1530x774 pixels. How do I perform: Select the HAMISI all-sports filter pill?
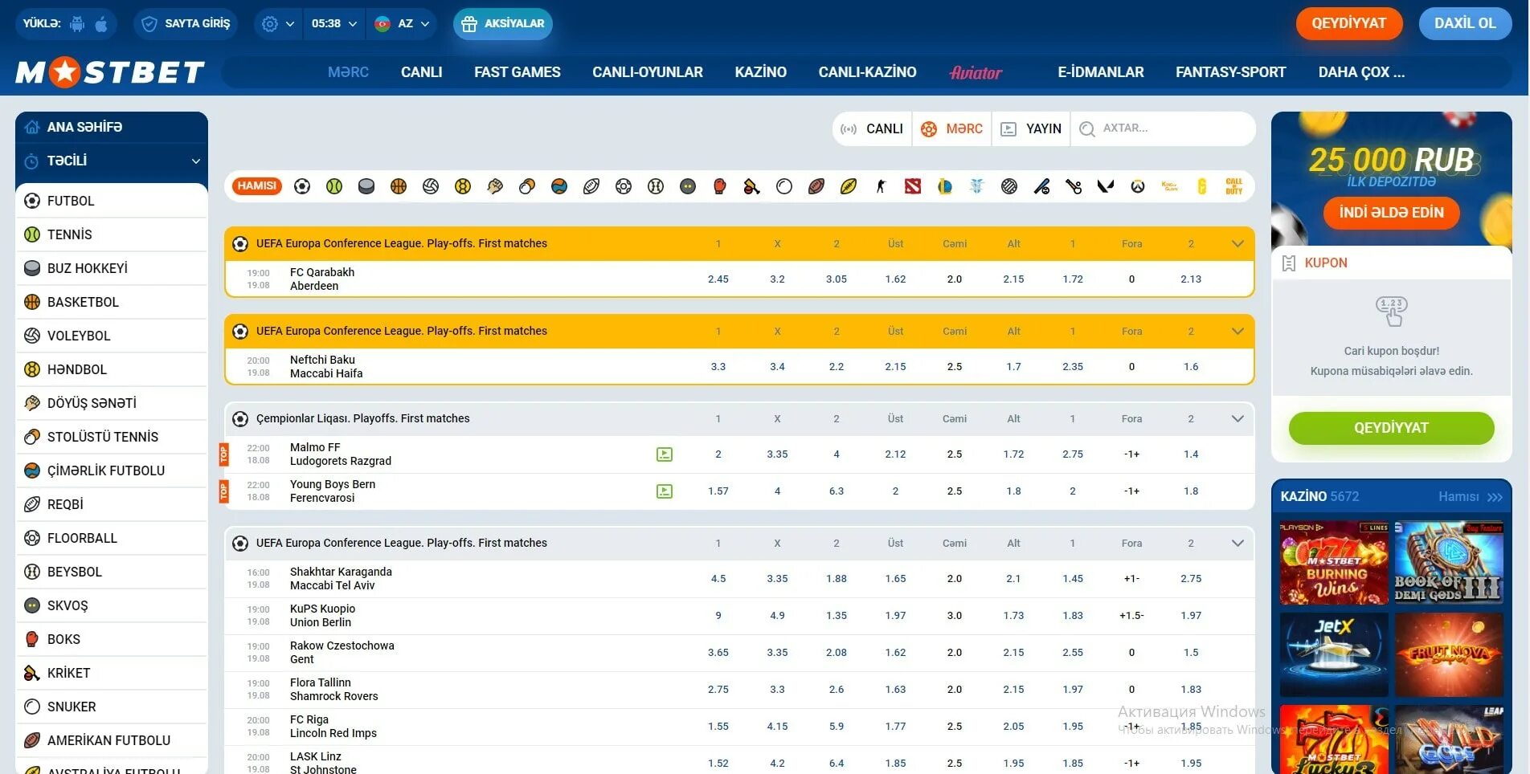[x=257, y=186]
